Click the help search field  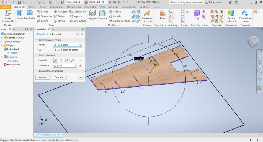pos(187,2)
